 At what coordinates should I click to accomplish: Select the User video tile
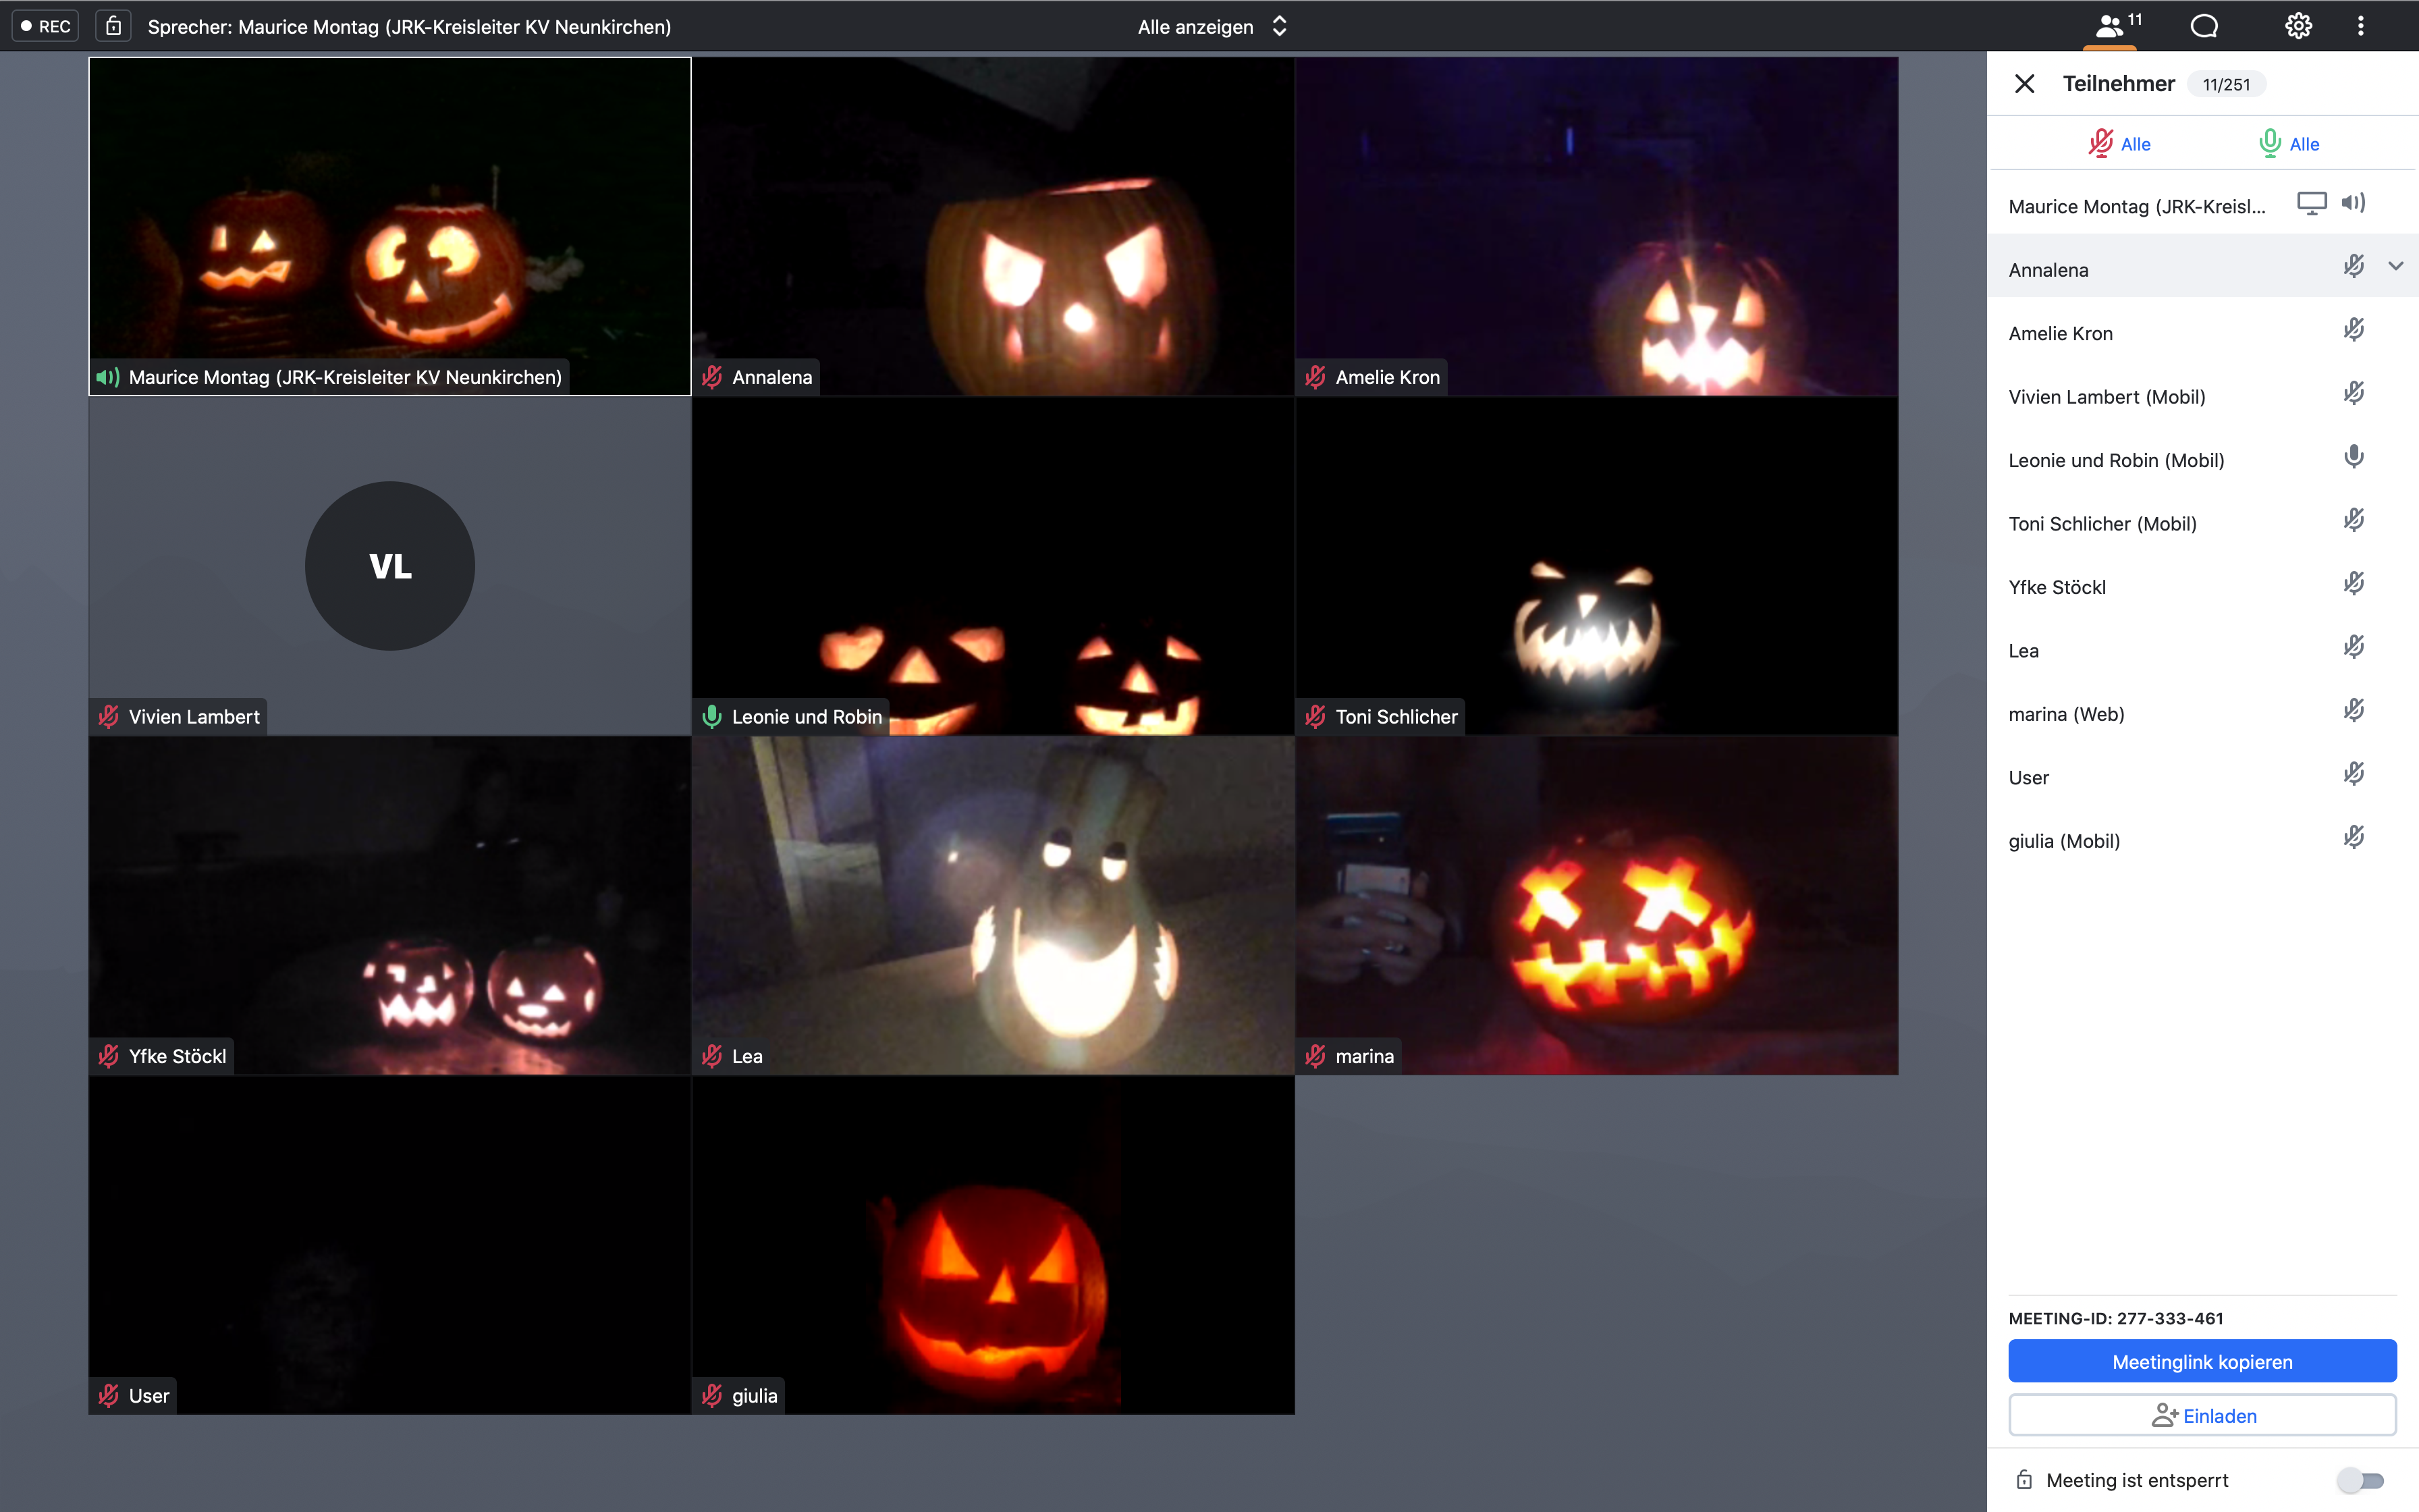click(x=390, y=1245)
